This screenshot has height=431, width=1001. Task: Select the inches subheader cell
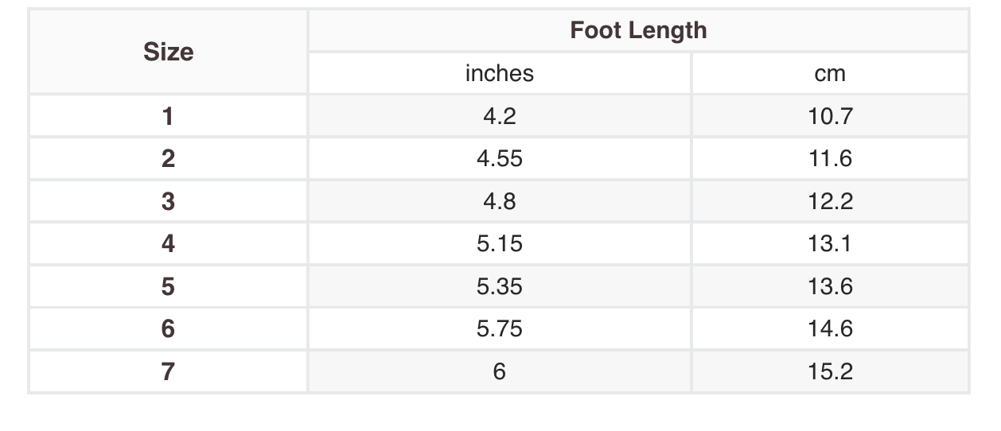[x=500, y=73]
